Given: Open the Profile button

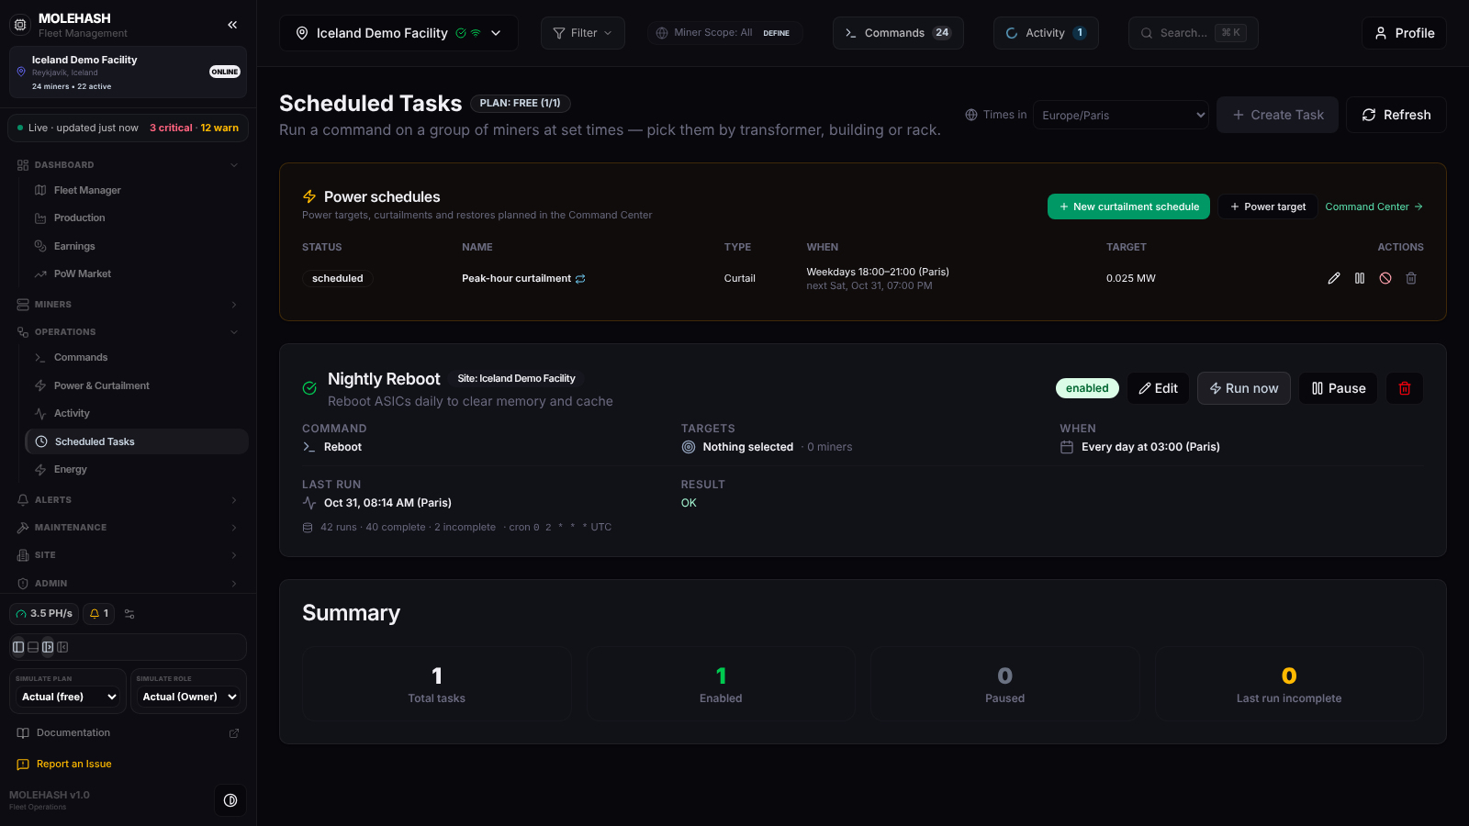Looking at the screenshot, I should pos(1404,33).
